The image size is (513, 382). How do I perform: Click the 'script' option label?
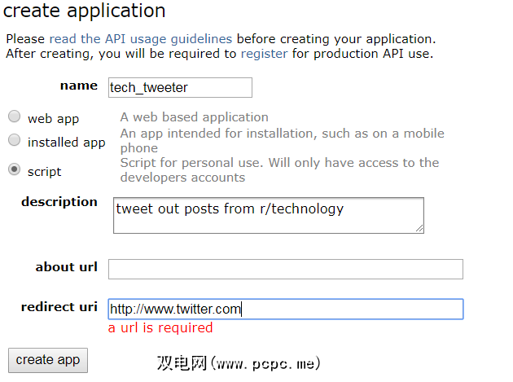tap(45, 171)
